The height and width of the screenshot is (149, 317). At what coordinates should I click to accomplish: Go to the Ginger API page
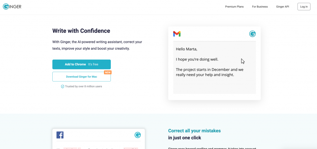282,7
